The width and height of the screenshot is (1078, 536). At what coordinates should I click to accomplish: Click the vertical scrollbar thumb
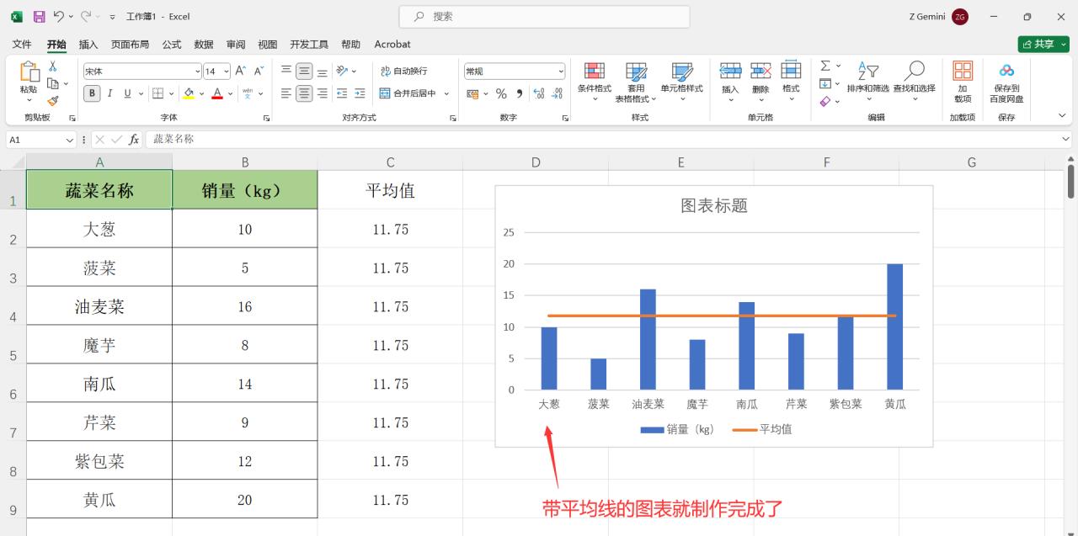click(x=1071, y=181)
